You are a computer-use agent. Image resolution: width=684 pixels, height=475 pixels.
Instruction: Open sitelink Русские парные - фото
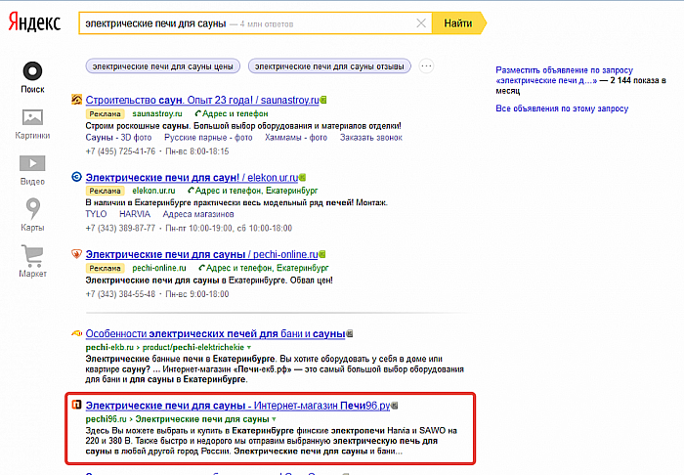point(208,138)
